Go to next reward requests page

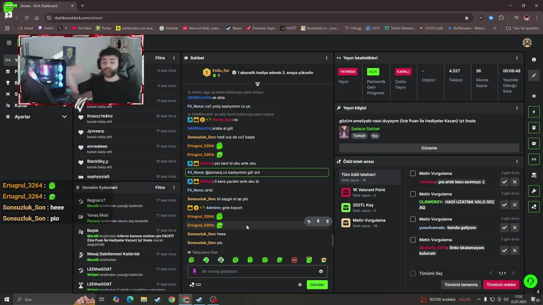(513, 274)
